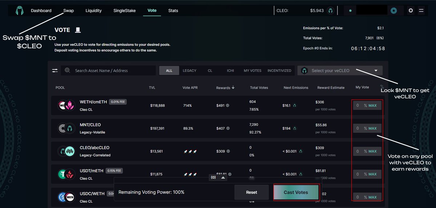Screen dimensions: 436x208
Task: Click the Search Asset Name / Address field
Action: click(108, 71)
